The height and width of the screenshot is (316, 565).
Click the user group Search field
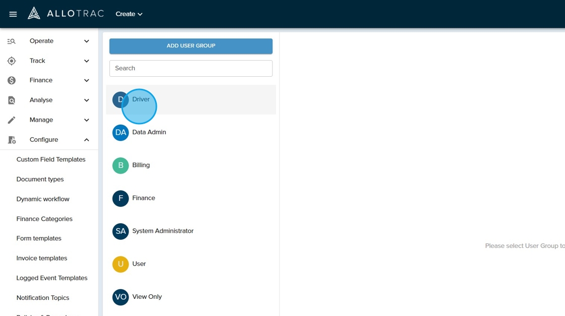pos(191,68)
